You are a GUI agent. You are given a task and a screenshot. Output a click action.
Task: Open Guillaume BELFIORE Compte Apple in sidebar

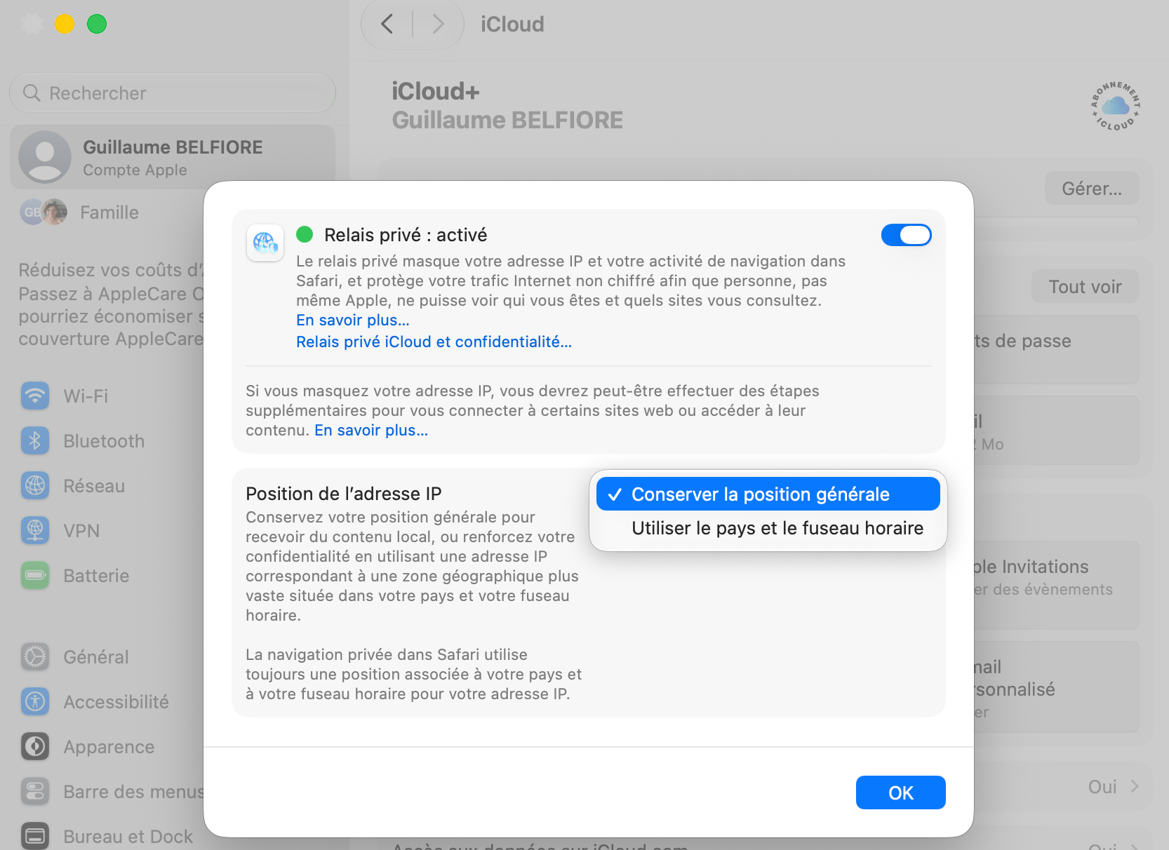click(173, 157)
